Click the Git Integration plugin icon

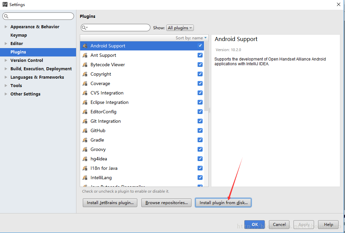pos(85,121)
